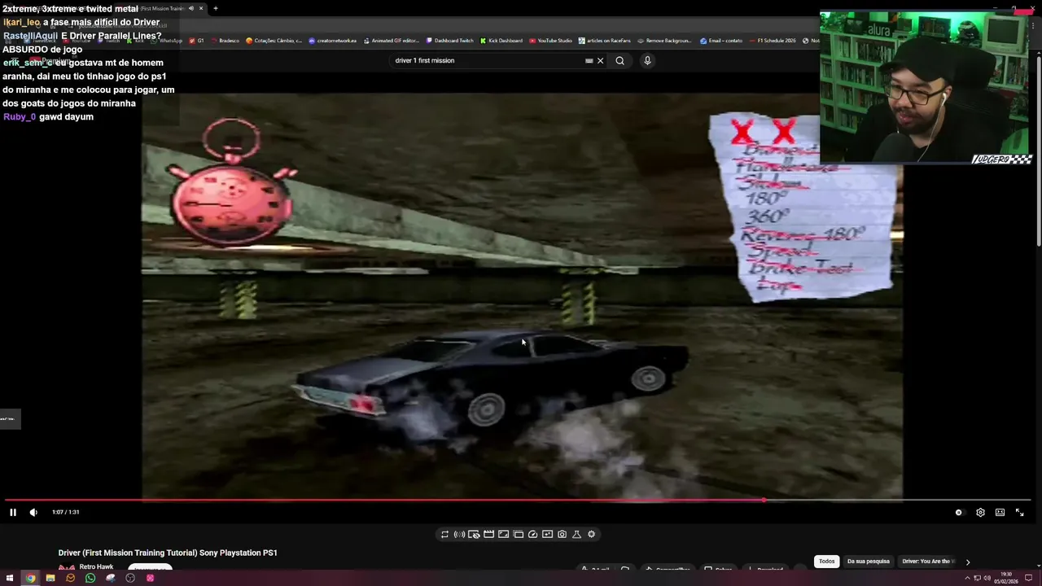Open the Windows notification center icon

pos(1030,579)
